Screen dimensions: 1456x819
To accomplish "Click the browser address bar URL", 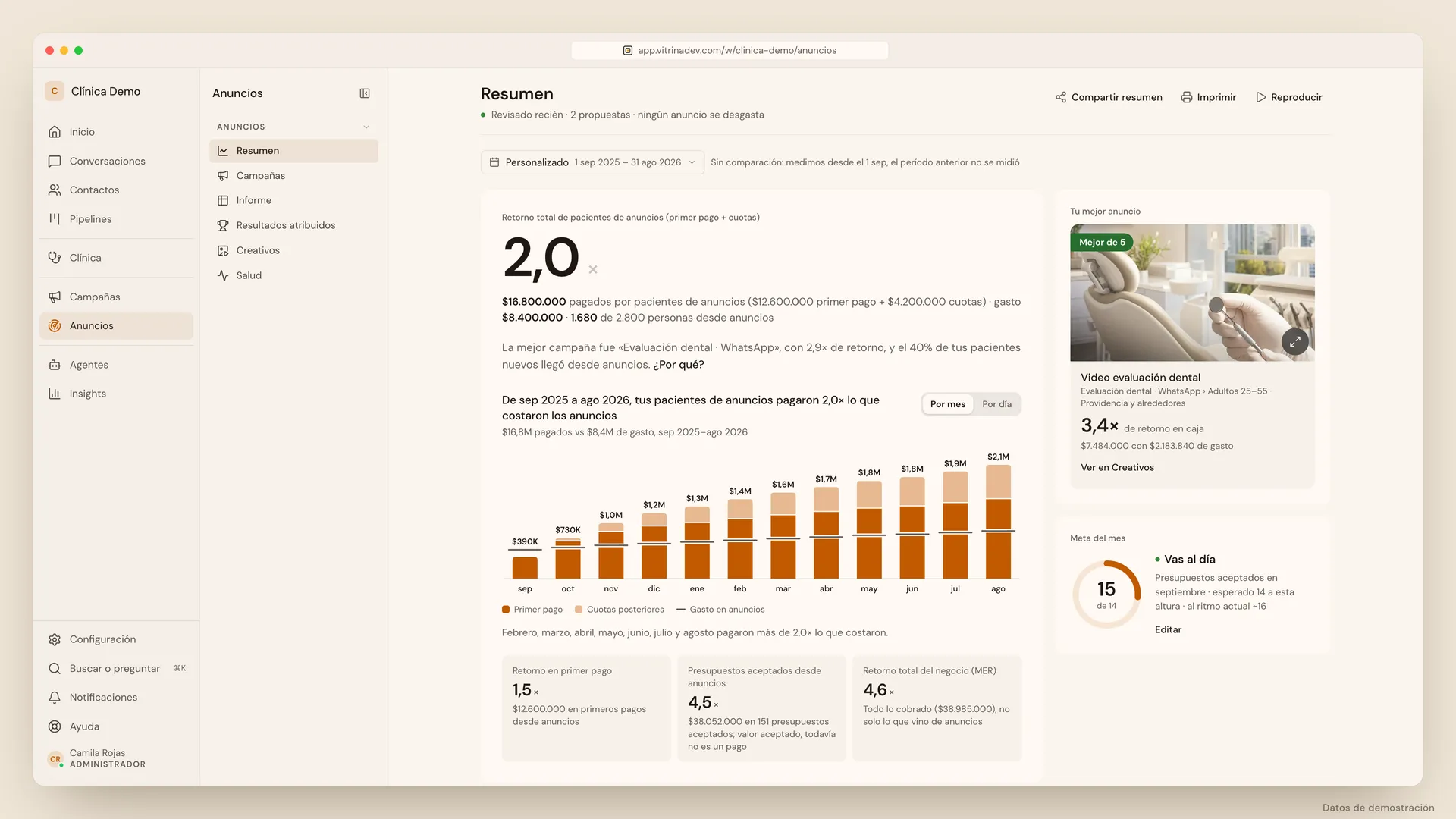I will click(730, 50).
